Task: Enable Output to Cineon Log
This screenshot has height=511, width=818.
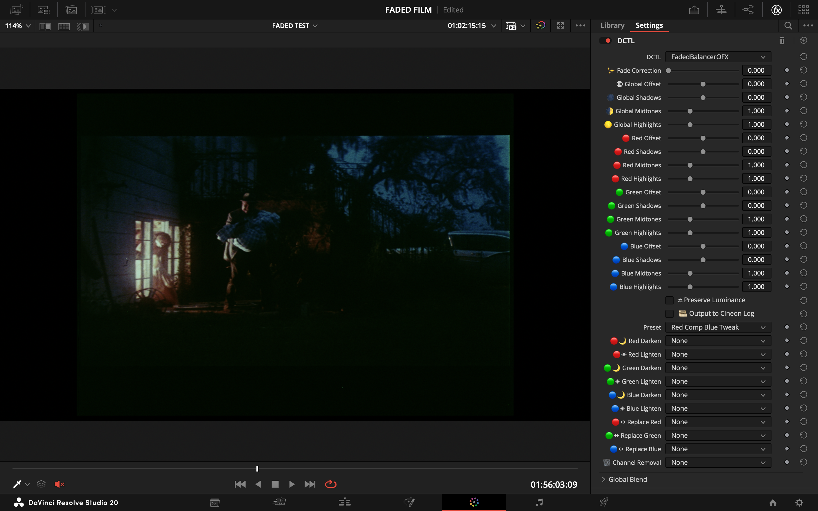Action: pos(669,314)
